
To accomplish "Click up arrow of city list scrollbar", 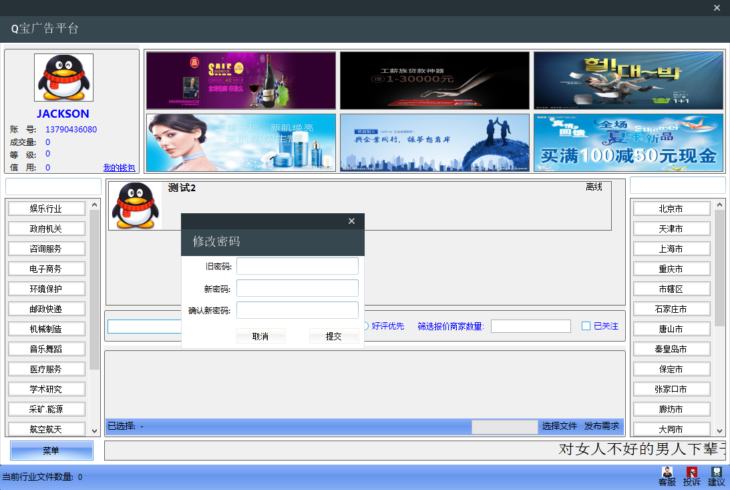I will click(719, 205).
